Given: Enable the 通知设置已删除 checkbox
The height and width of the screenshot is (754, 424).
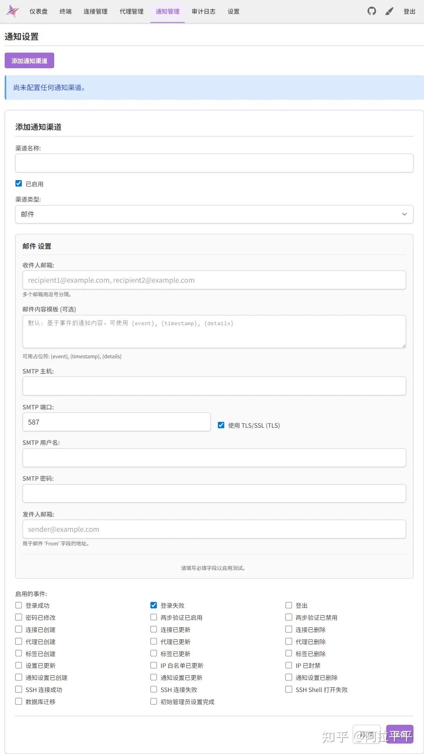Looking at the screenshot, I should pos(289,677).
